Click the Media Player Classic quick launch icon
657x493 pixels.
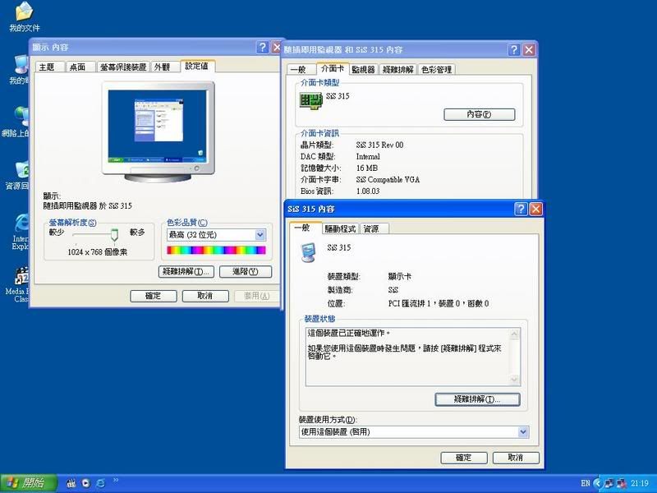click(71, 483)
